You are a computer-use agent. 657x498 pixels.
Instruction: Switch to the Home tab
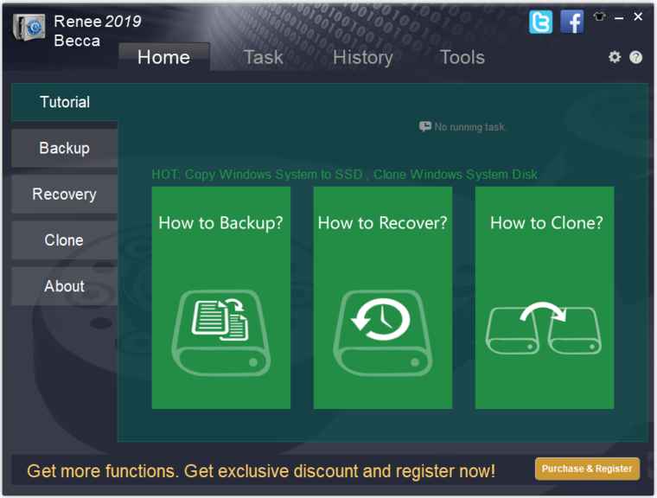164,57
